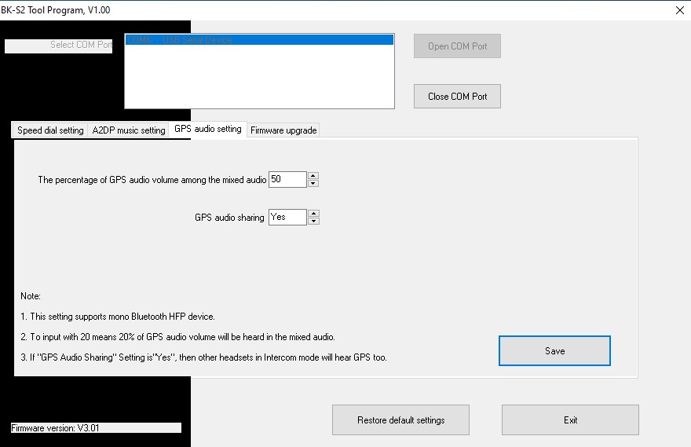This screenshot has width=691, height=447.
Task: Exit the BK-S2 Tool Program
Action: (570, 420)
